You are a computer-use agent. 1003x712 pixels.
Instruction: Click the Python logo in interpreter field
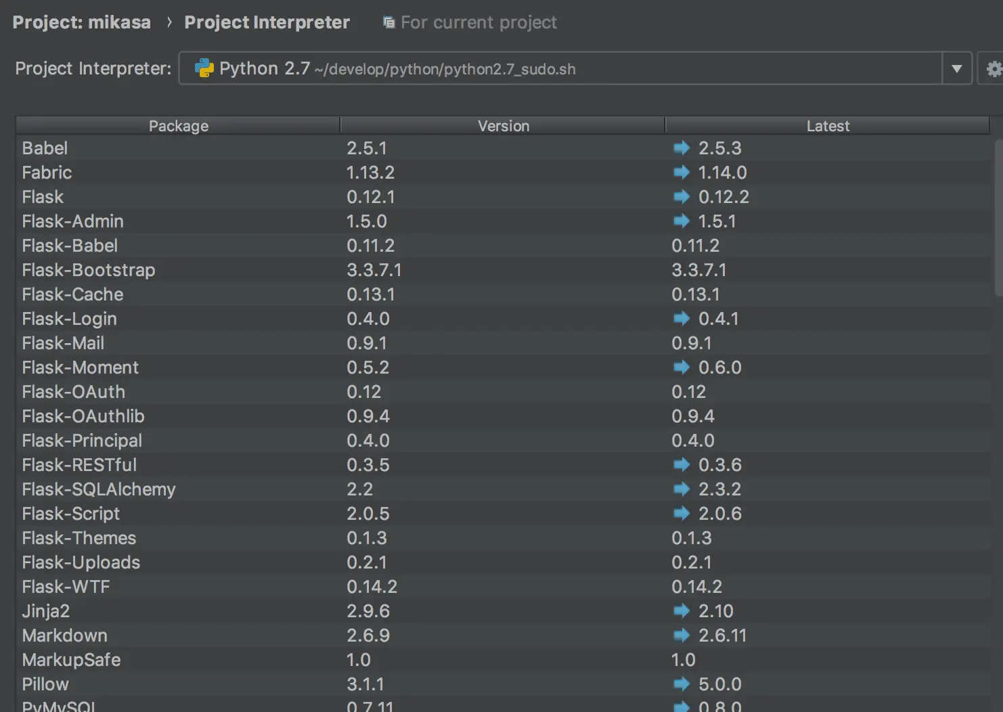click(x=204, y=68)
